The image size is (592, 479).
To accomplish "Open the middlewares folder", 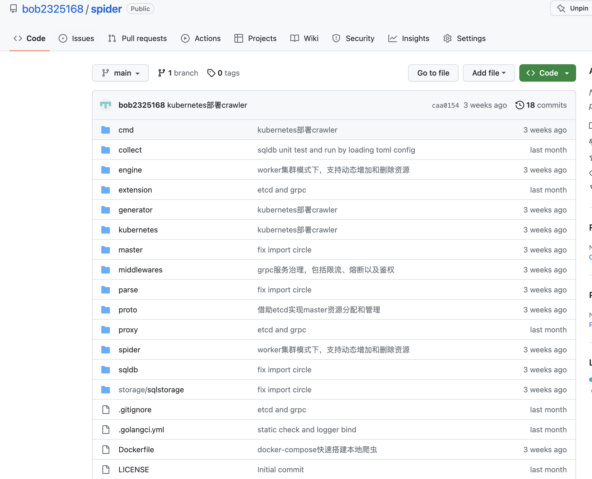I will (x=140, y=269).
